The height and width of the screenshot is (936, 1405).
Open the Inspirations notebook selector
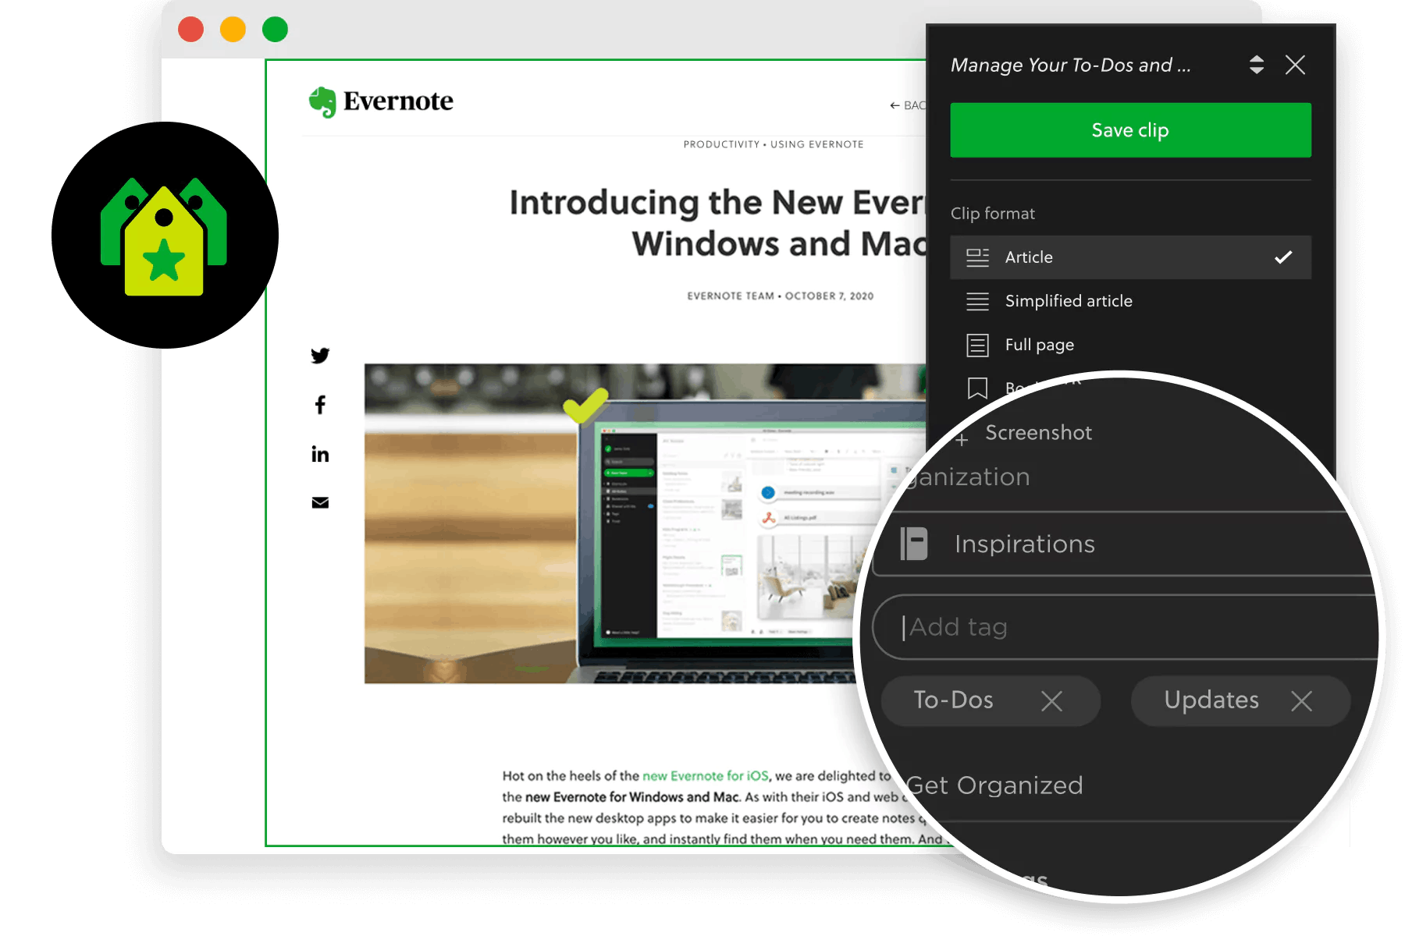tap(1124, 544)
